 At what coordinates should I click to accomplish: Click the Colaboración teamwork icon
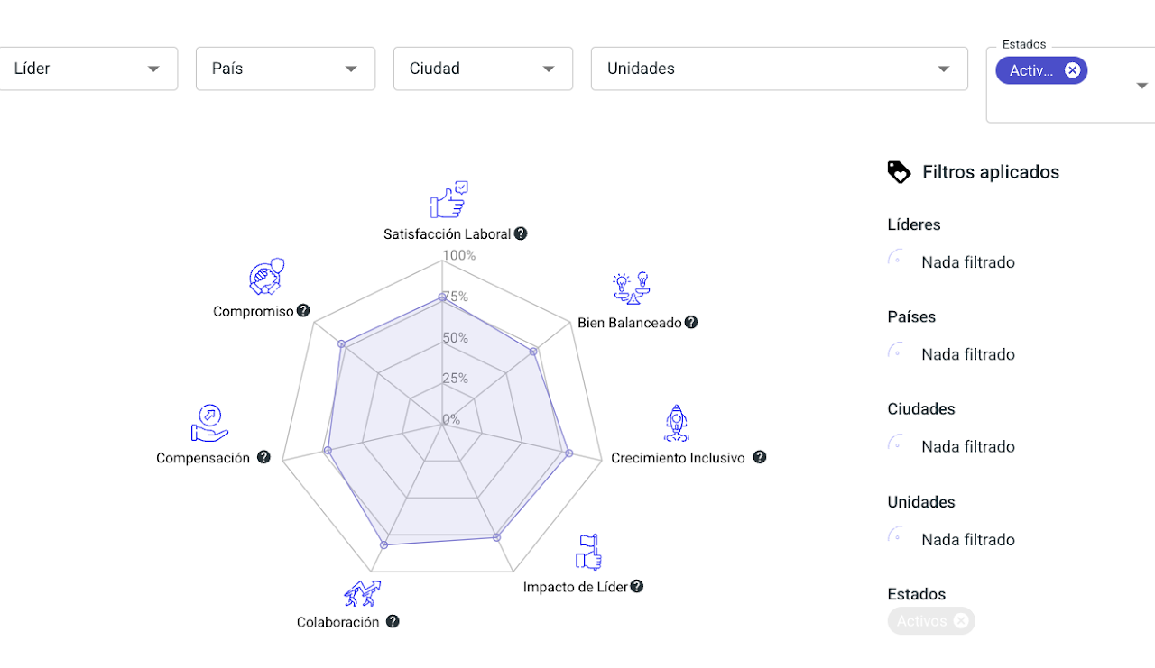[362, 593]
